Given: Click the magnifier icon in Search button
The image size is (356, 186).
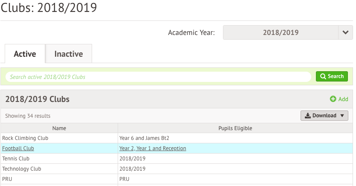Looking at the screenshot, I should 323,76.
